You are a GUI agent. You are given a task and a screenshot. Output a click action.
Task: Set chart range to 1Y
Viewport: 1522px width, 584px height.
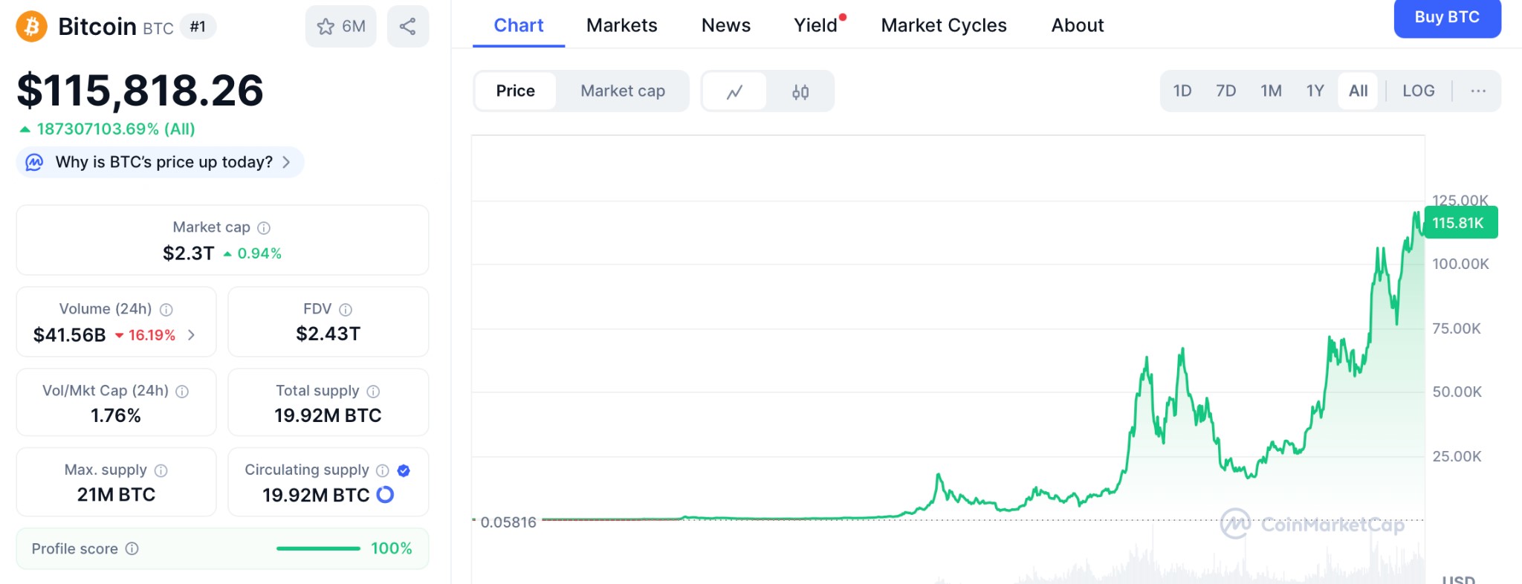(1315, 91)
